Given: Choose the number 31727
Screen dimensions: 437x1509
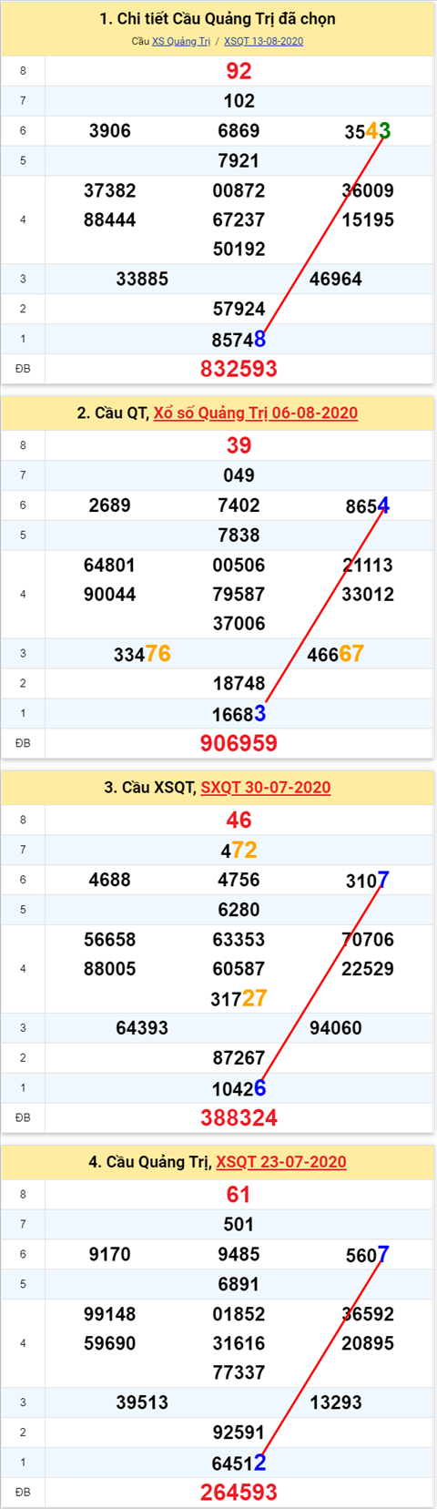Looking at the screenshot, I should [239, 998].
